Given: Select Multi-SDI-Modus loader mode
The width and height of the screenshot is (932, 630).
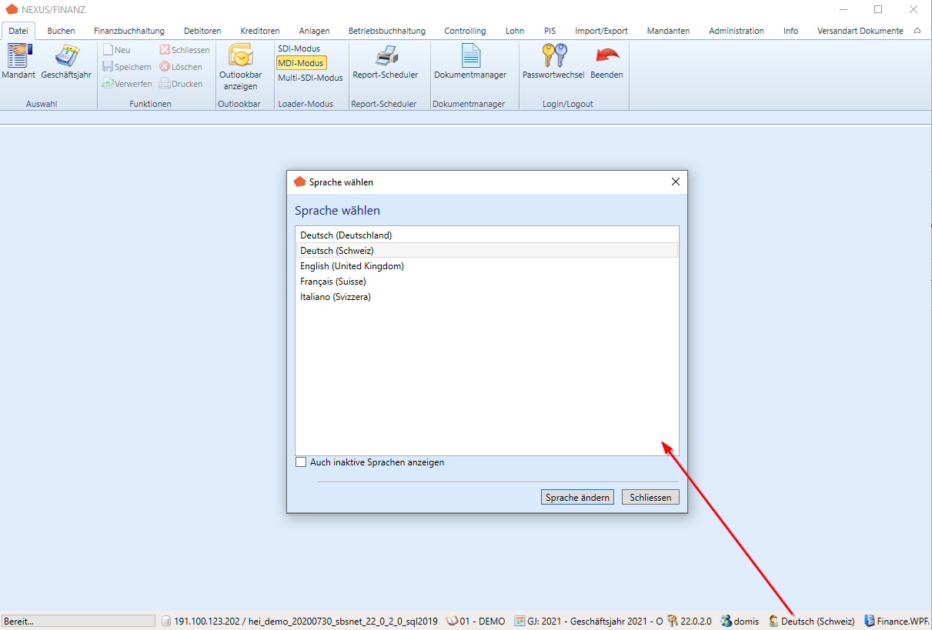Looking at the screenshot, I should coord(310,78).
